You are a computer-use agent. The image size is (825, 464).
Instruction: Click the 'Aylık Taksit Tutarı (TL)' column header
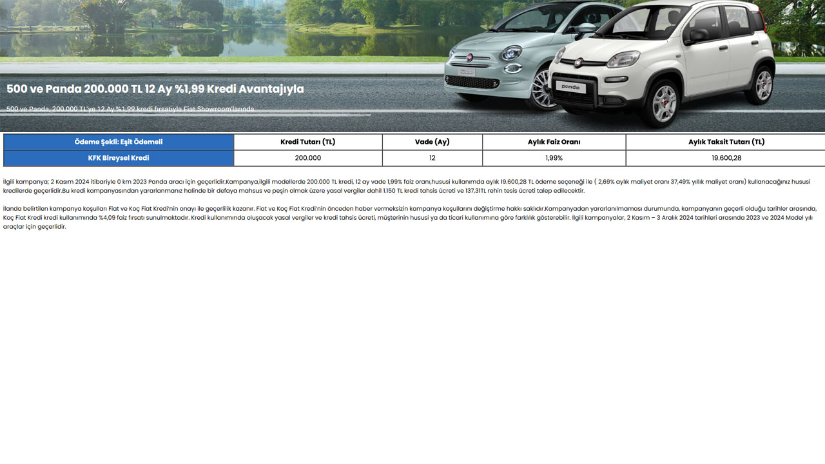coord(726,142)
